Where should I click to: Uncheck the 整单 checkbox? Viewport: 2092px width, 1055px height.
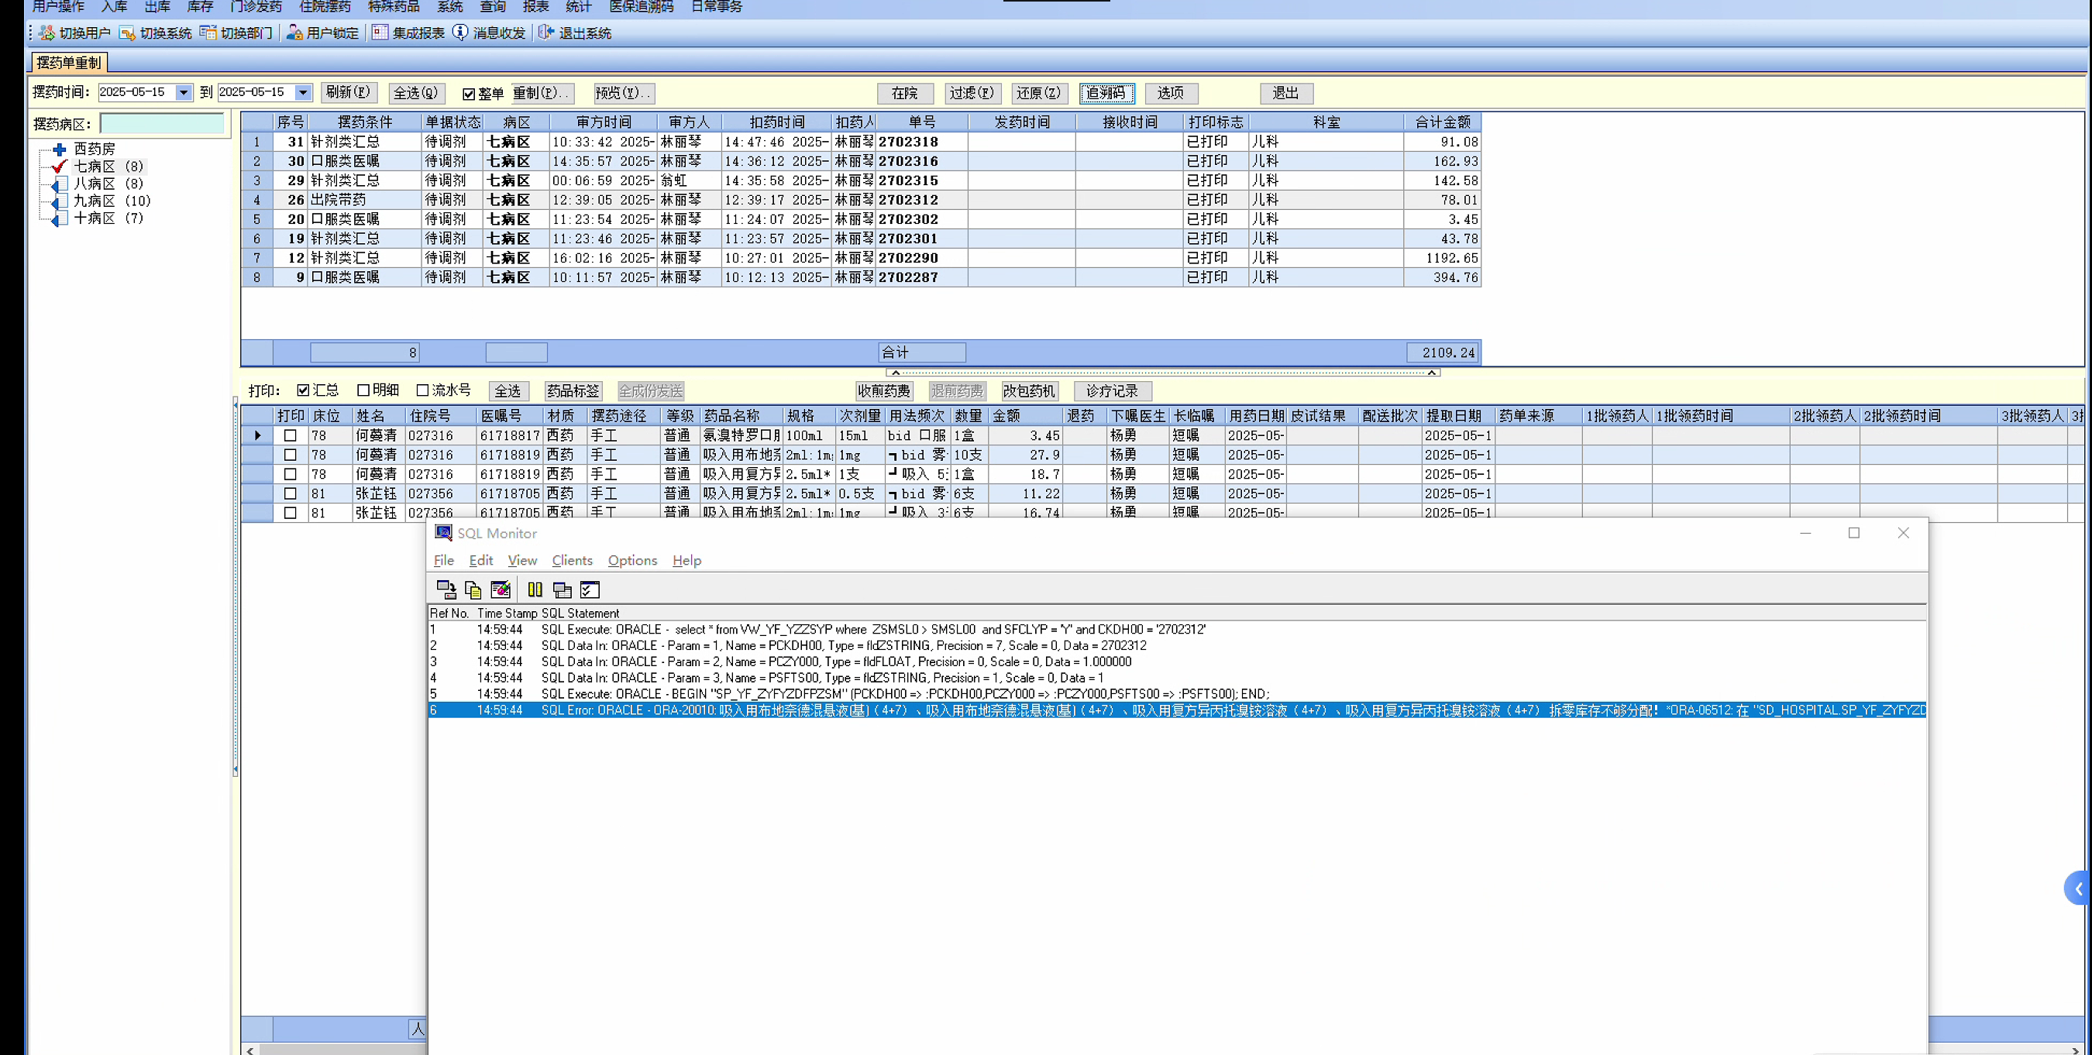[x=469, y=95]
